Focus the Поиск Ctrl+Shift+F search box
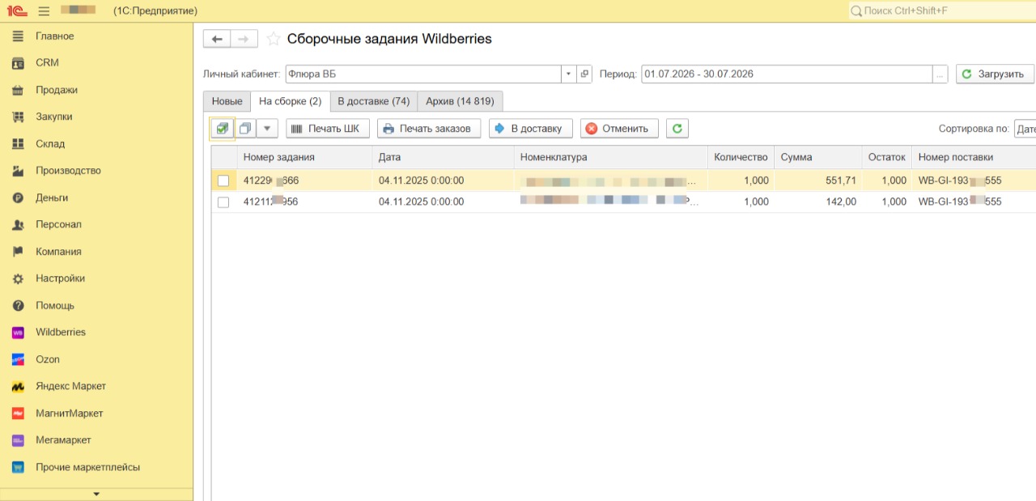1036x501 pixels. pos(942,11)
